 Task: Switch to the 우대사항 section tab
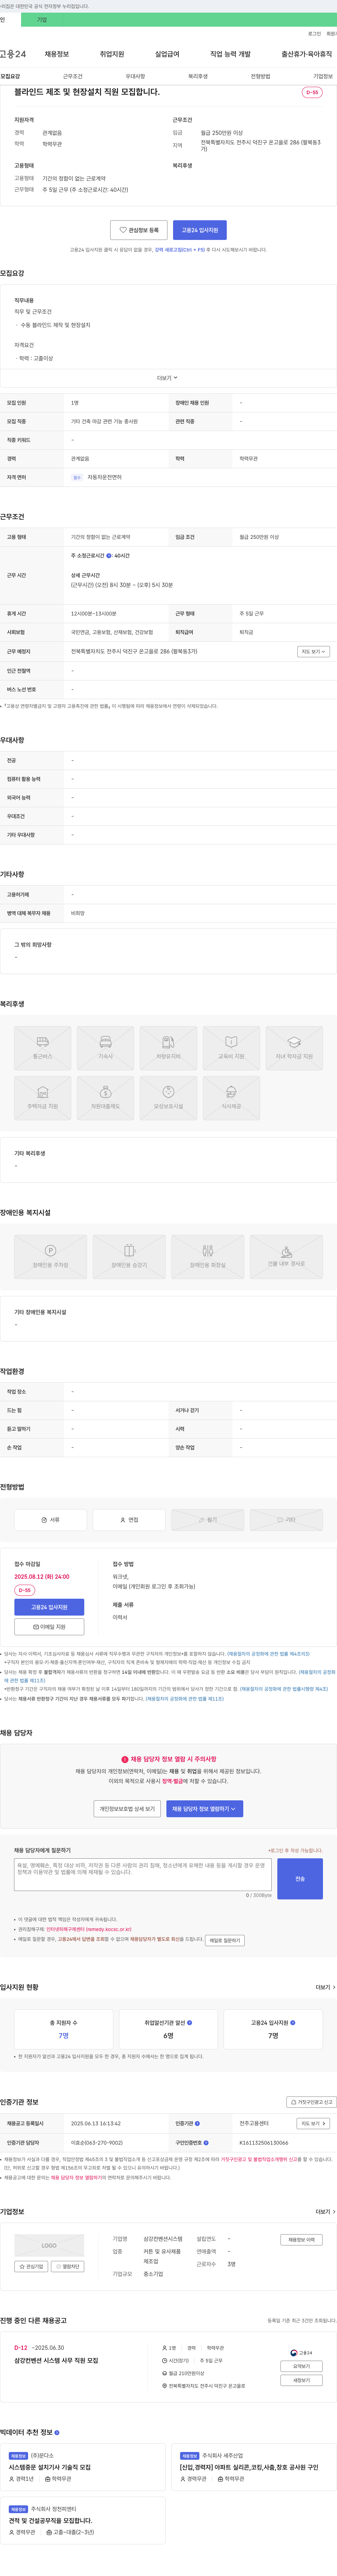click(135, 76)
